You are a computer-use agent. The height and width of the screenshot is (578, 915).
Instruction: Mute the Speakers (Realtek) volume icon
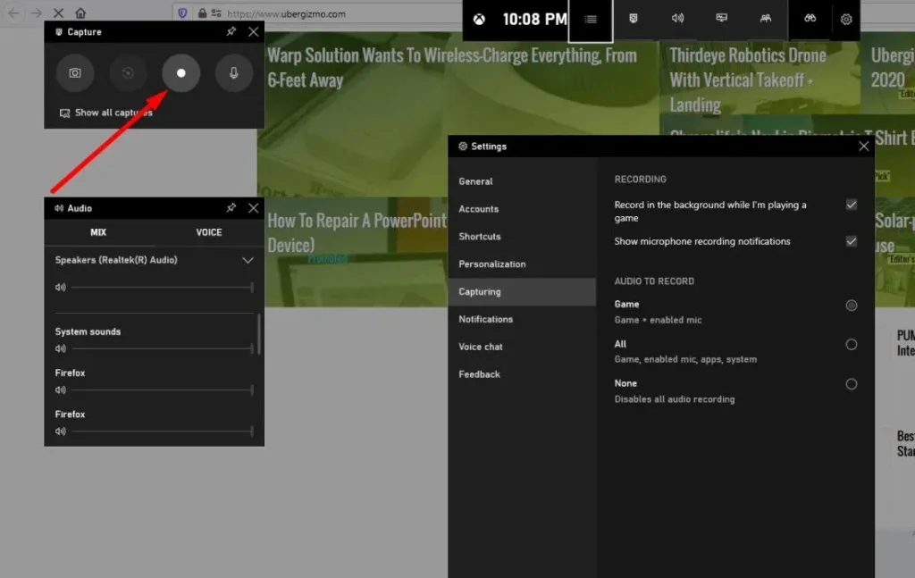click(x=61, y=287)
